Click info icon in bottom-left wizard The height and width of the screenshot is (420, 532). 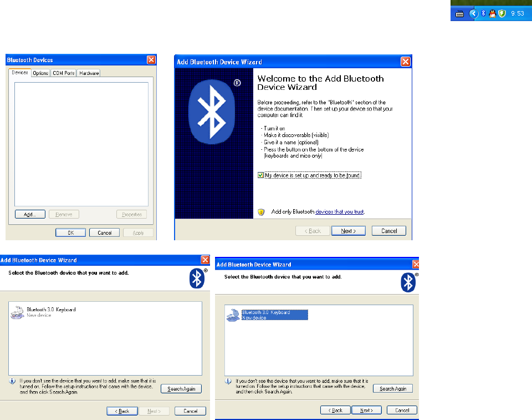pyautogui.click(x=12, y=381)
